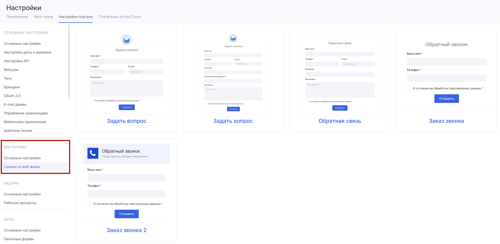Open the Заказ звонка 2 form link
Viewport: 500px width, 244px height.
point(126,230)
